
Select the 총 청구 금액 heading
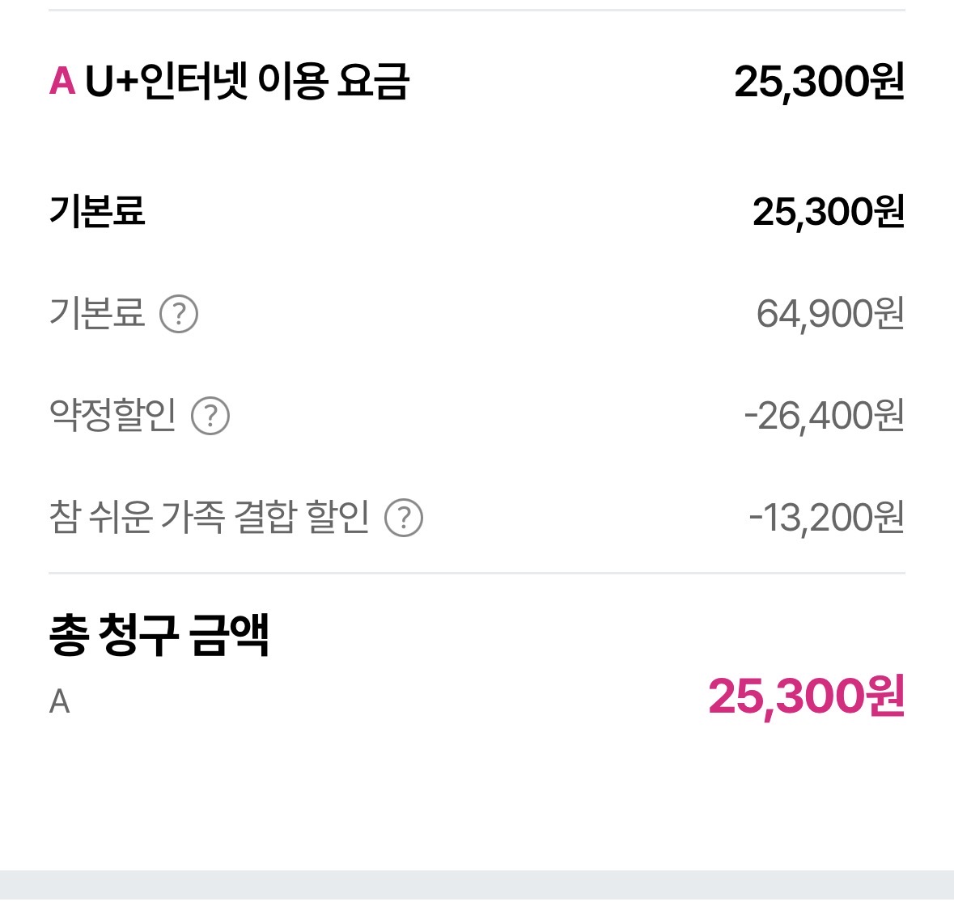click(x=159, y=635)
